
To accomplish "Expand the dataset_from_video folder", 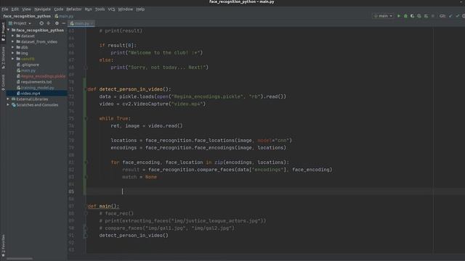I will [x=13, y=42].
